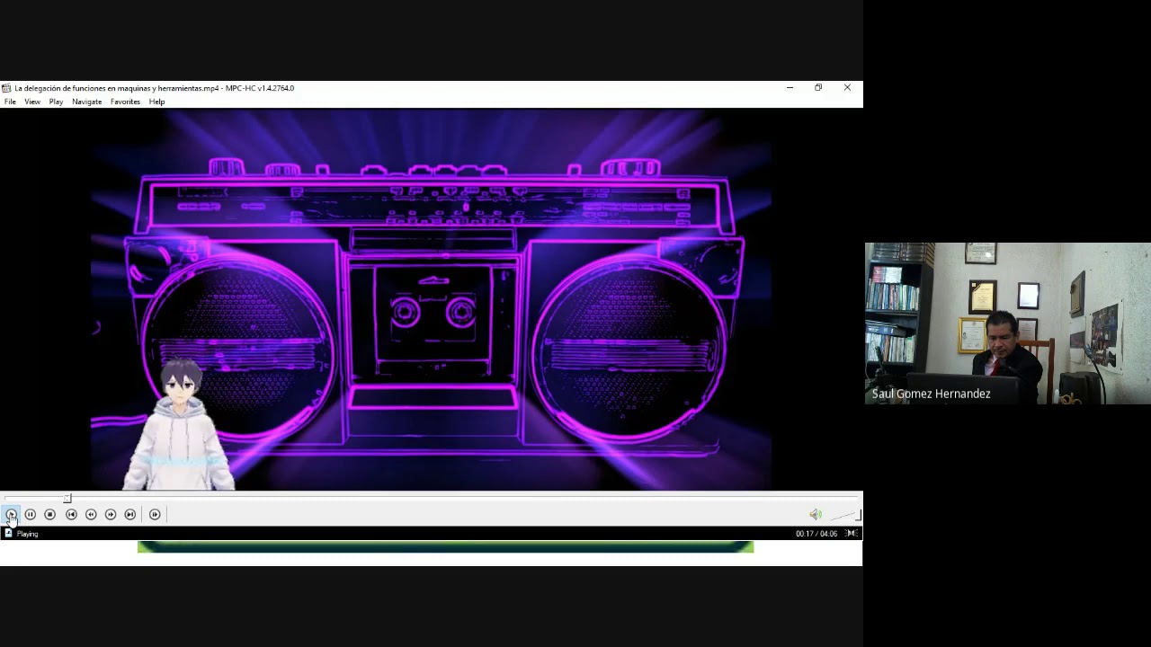Open the View menu

[32, 102]
